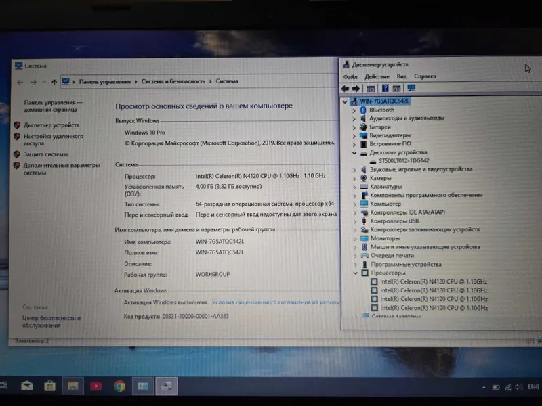Open File Explorer from taskbar
Viewport: 542px width, 406px height.
[73, 386]
